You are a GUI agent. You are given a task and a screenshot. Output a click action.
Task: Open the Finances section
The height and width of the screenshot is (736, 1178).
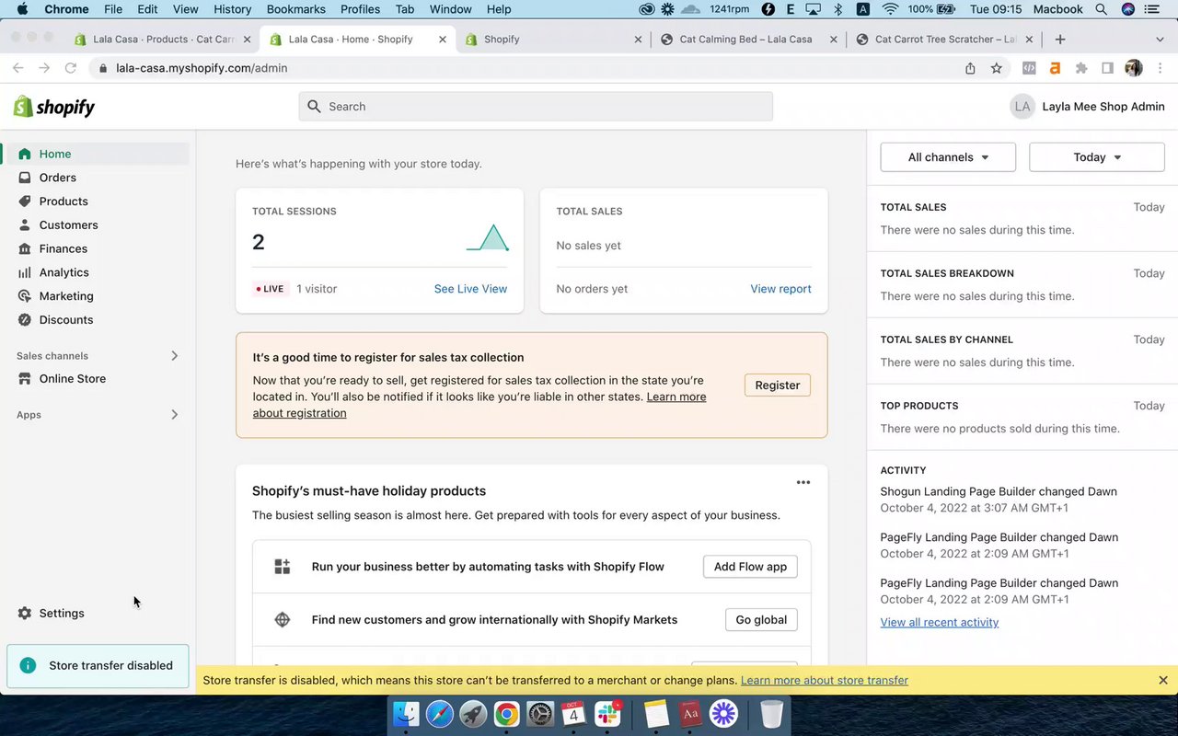(64, 248)
